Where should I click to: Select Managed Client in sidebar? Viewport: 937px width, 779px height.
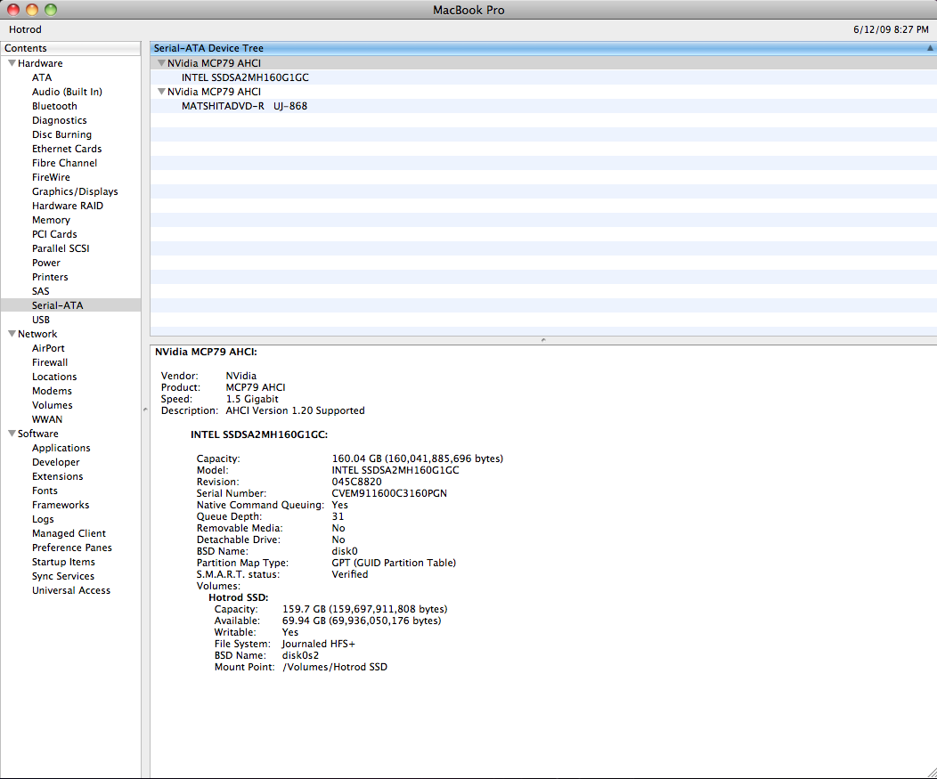point(69,533)
